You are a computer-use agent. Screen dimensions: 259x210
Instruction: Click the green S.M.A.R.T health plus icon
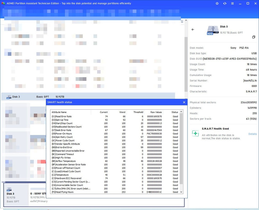point(195,133)
